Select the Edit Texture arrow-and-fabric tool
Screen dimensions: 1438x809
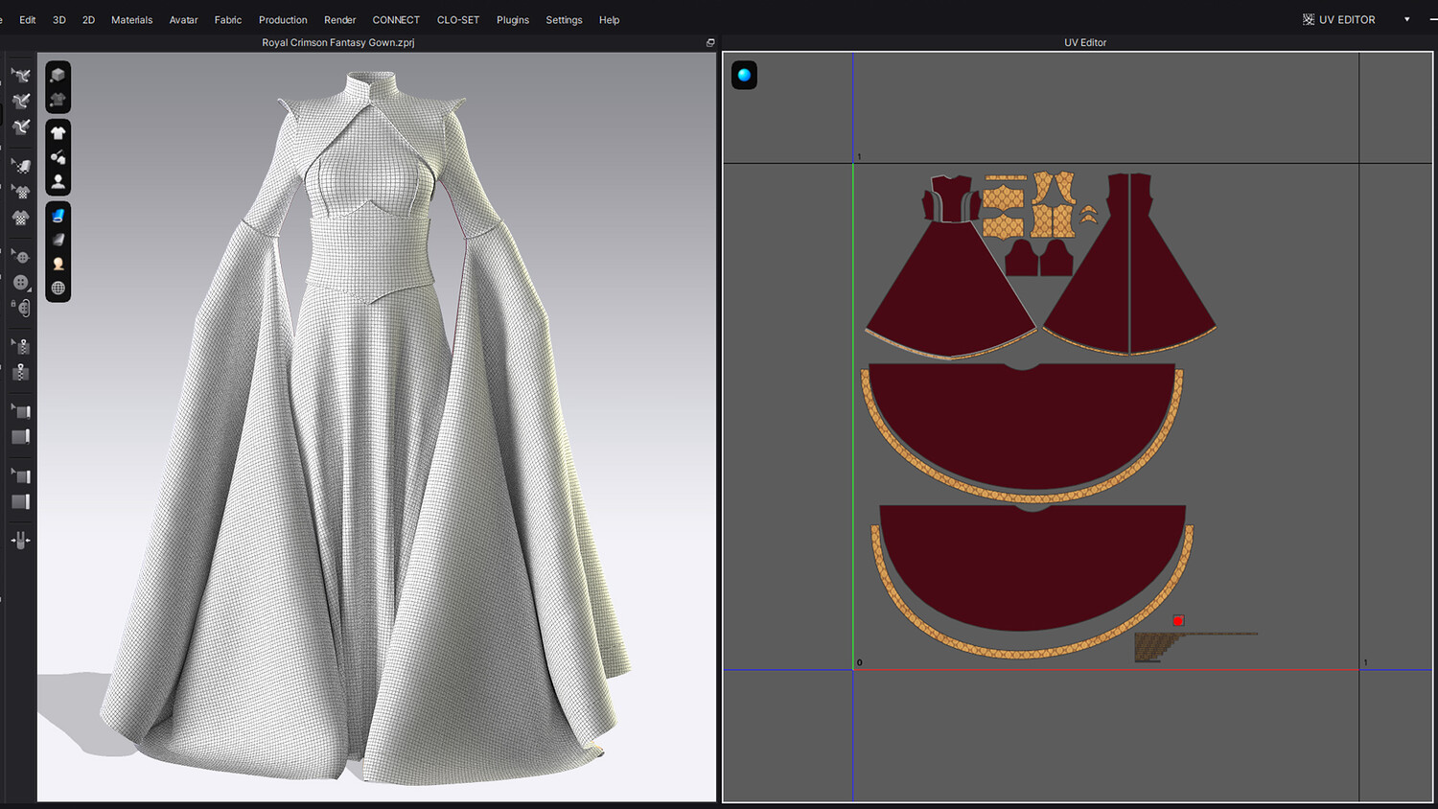click(21, 166)
